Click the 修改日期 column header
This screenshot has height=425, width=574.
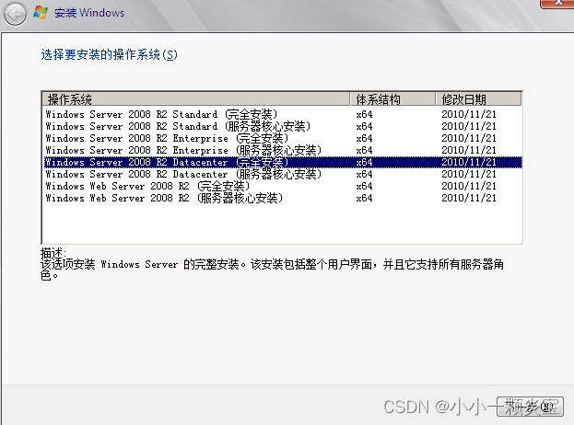pos(478,99)
